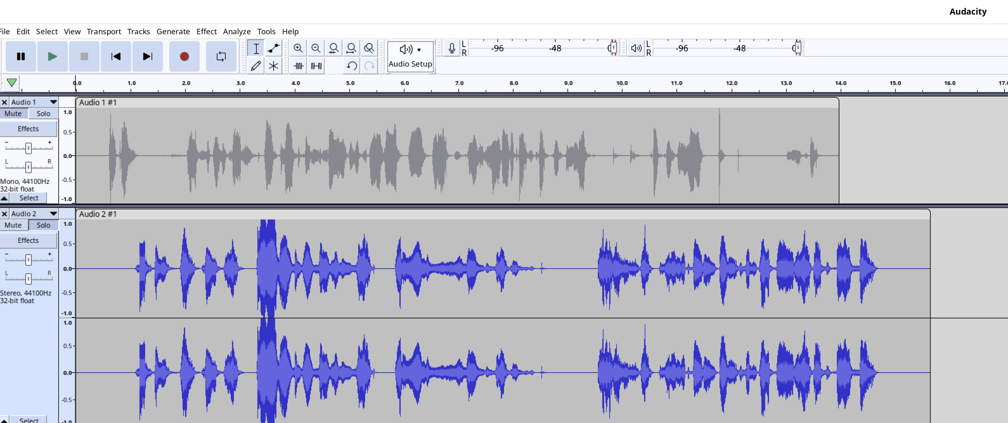1008x423 pixels.
Task: Click the Zoom In magnifier
Action: [298, 48]
